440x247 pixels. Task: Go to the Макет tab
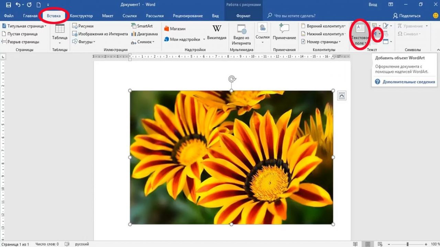pos(108,16)
